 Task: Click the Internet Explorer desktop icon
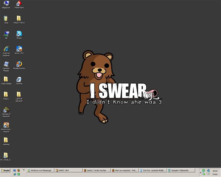(x=6, y=49)
